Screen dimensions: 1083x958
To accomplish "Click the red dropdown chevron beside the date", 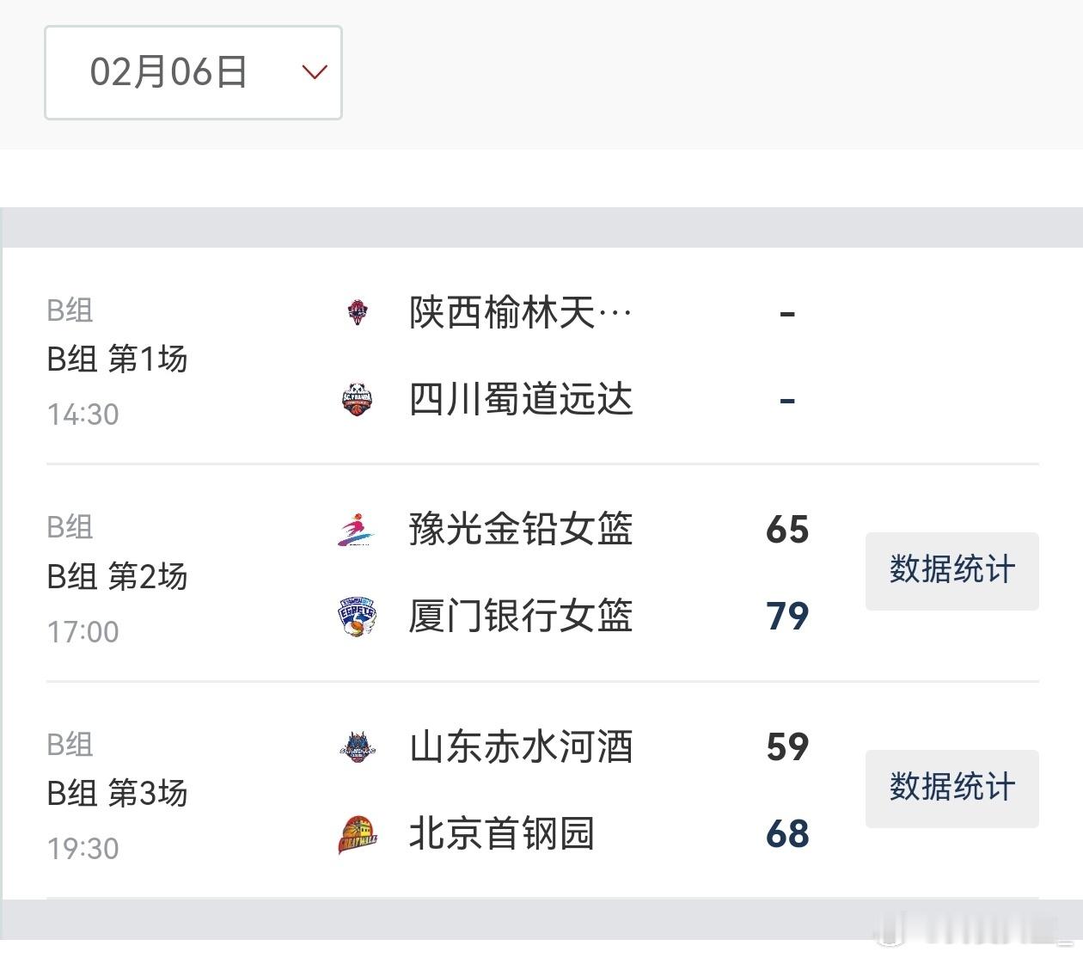I will click(x=314, y=72).
